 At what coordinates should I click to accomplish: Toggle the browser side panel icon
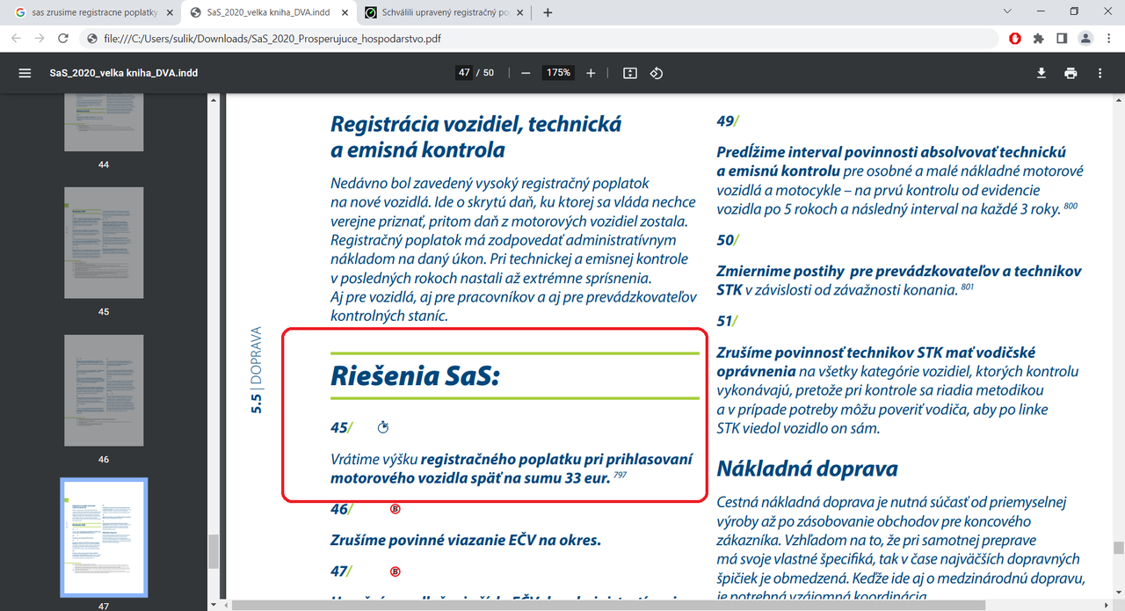tap(1062, 39)
